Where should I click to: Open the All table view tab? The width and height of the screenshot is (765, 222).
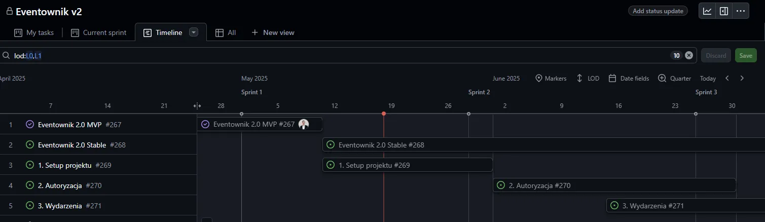click(x=226, y=32)
